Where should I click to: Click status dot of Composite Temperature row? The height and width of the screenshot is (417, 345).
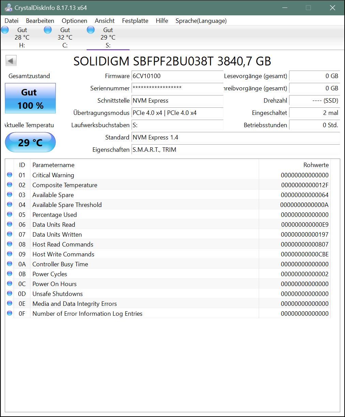(x=10, y=185)
